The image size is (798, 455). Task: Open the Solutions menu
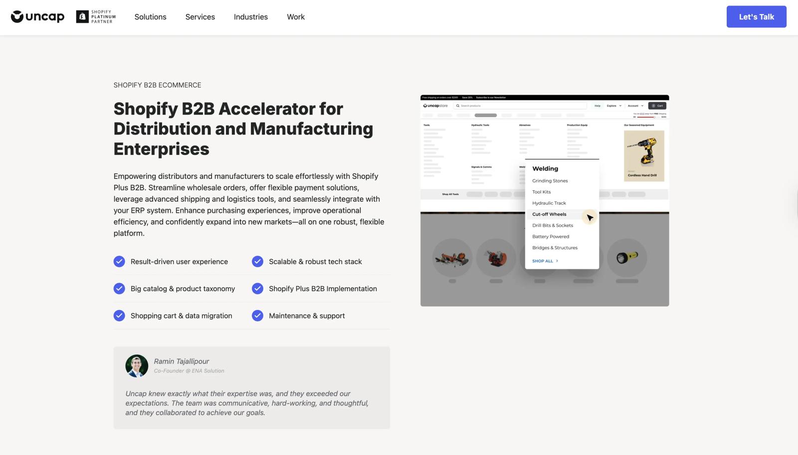[150, 17]
